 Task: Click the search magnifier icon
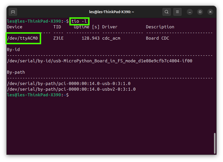pyautogui.click(x=166, y=12)
